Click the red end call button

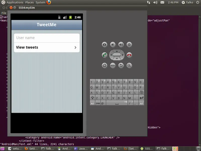129,55
